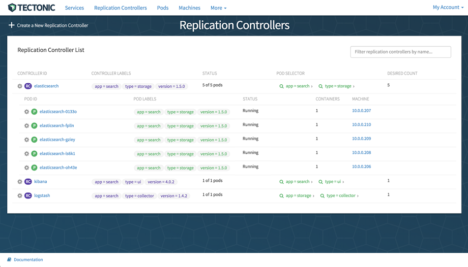
Task: Open the My Account dropdown
Action: click(x=448, y=7)
